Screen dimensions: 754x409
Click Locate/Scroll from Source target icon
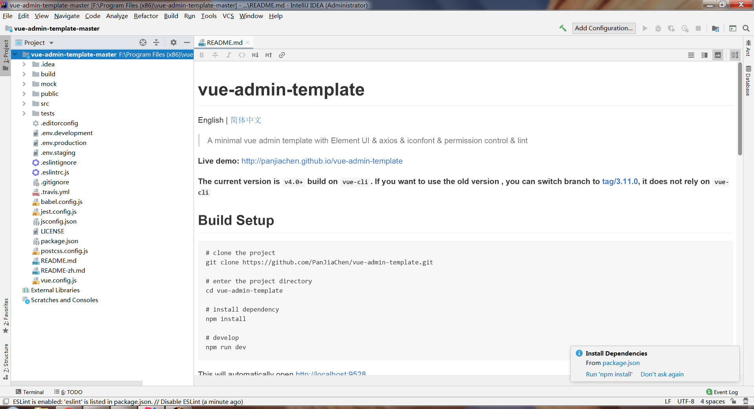143,42
